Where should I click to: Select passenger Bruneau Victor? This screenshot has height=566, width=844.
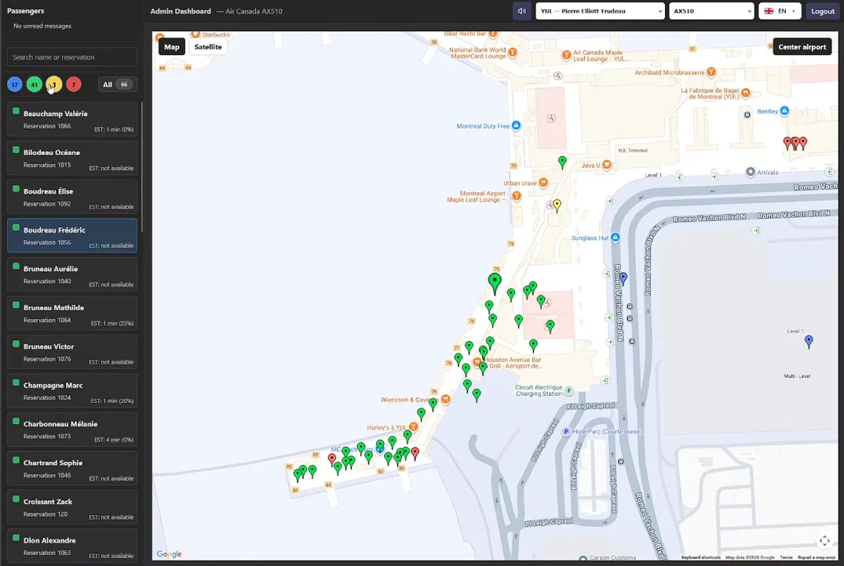(x=72, y=351)
